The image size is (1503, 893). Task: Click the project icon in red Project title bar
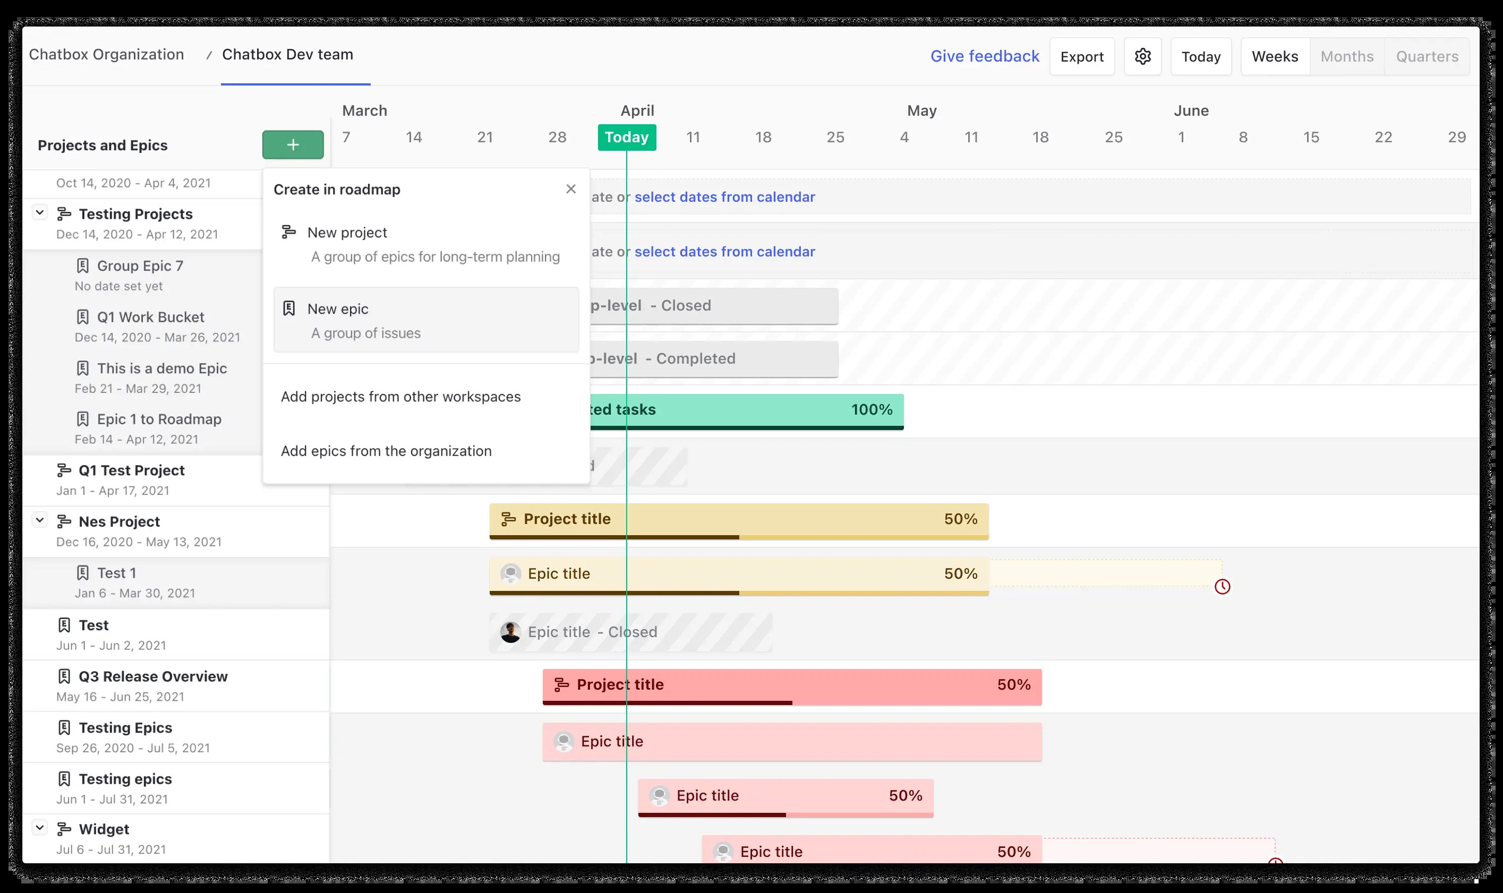click(561, 684)
